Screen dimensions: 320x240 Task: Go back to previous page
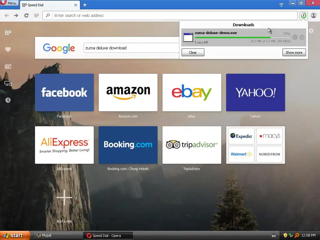coord(7,16)
